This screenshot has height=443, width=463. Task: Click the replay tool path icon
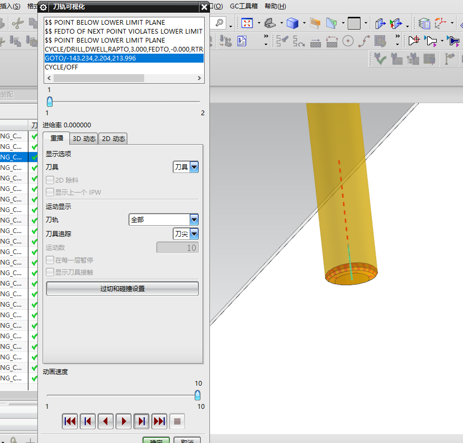(x=298, y=41)
